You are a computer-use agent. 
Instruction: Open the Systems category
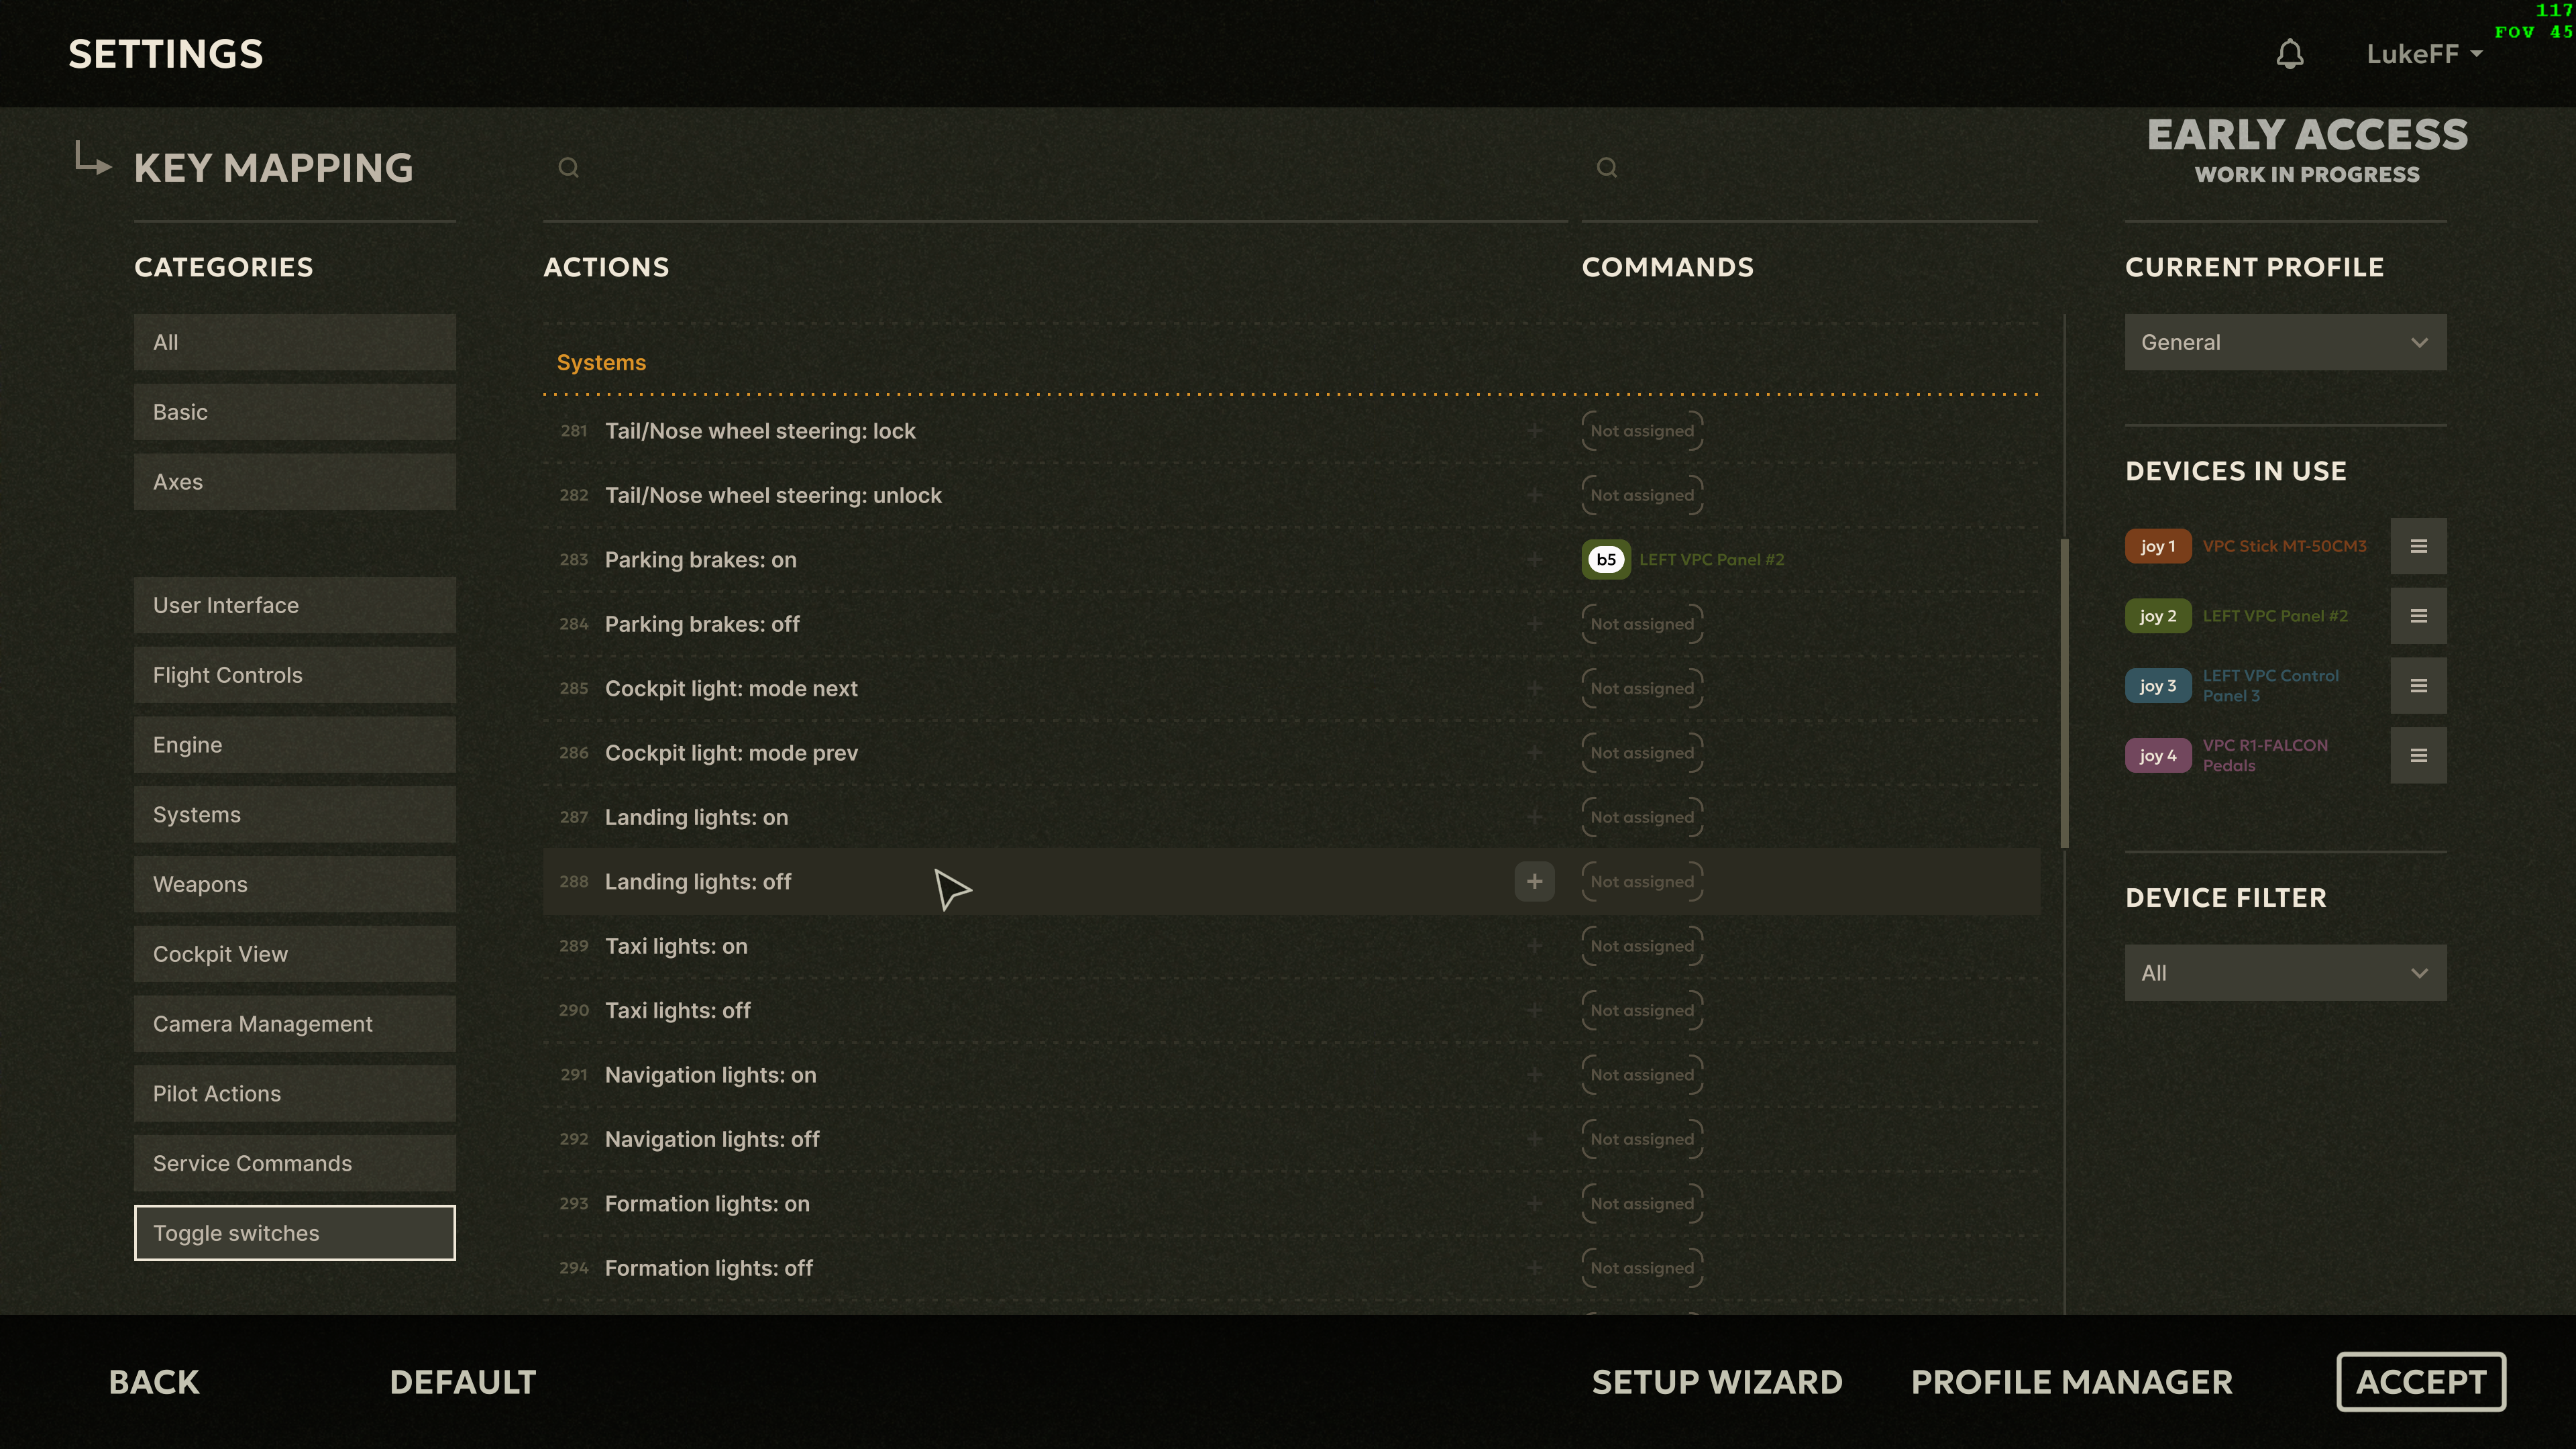[295, 814]
